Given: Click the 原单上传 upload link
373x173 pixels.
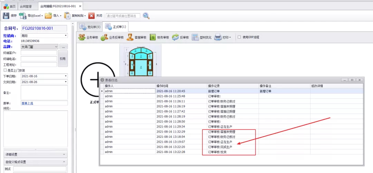Looking at the screenshot, I should point(28,103).
